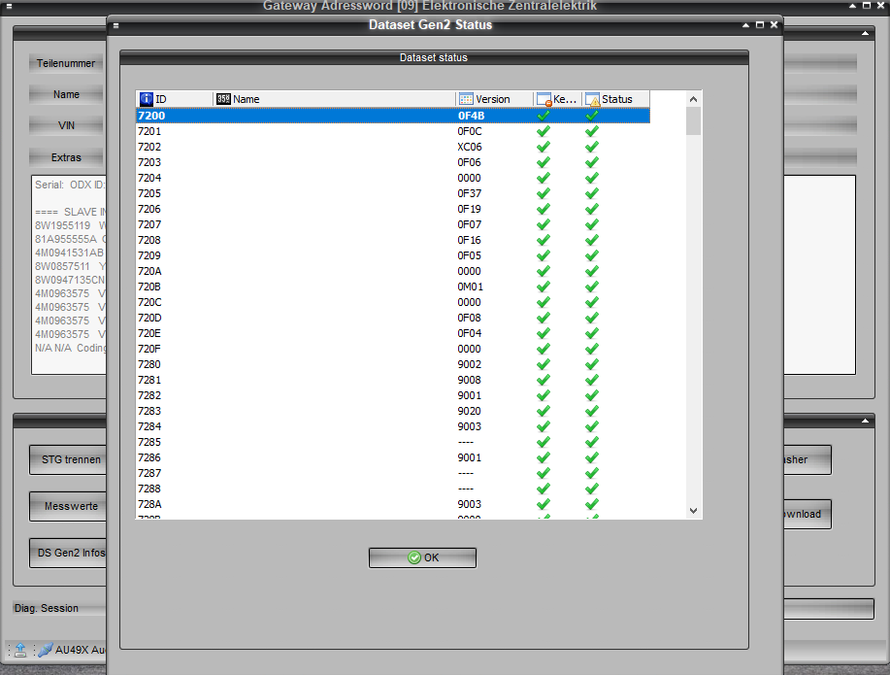This screenshot has height=675, width=890.
Task: Click the Ke... checkmark in row 7287
Action: pos(544,473)
